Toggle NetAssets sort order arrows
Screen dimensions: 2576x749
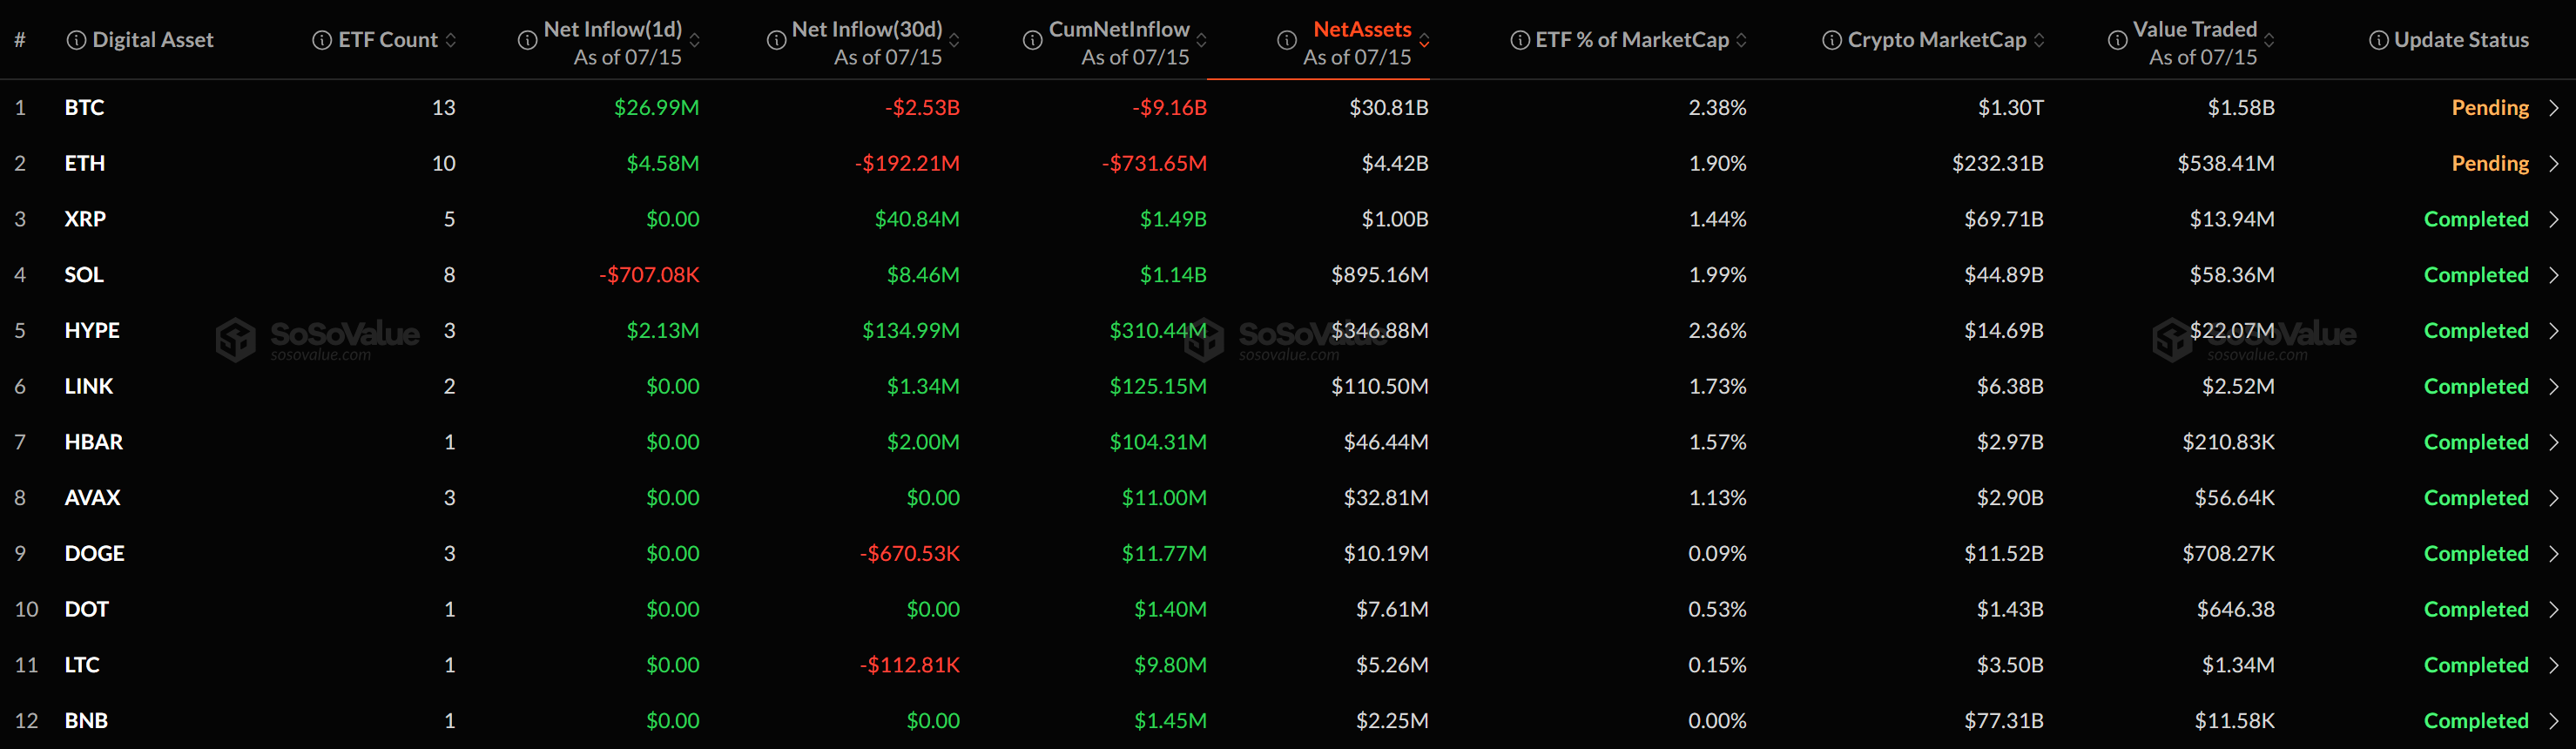click(1424, 40)
